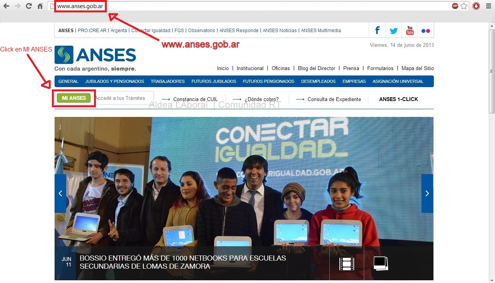Open the ASIGNACIÓN UNIVERSAL menu
This screenshot has height=283, width=495.
398,81
